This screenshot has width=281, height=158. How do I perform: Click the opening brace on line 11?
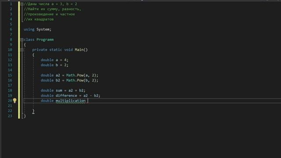pos(33,55)
